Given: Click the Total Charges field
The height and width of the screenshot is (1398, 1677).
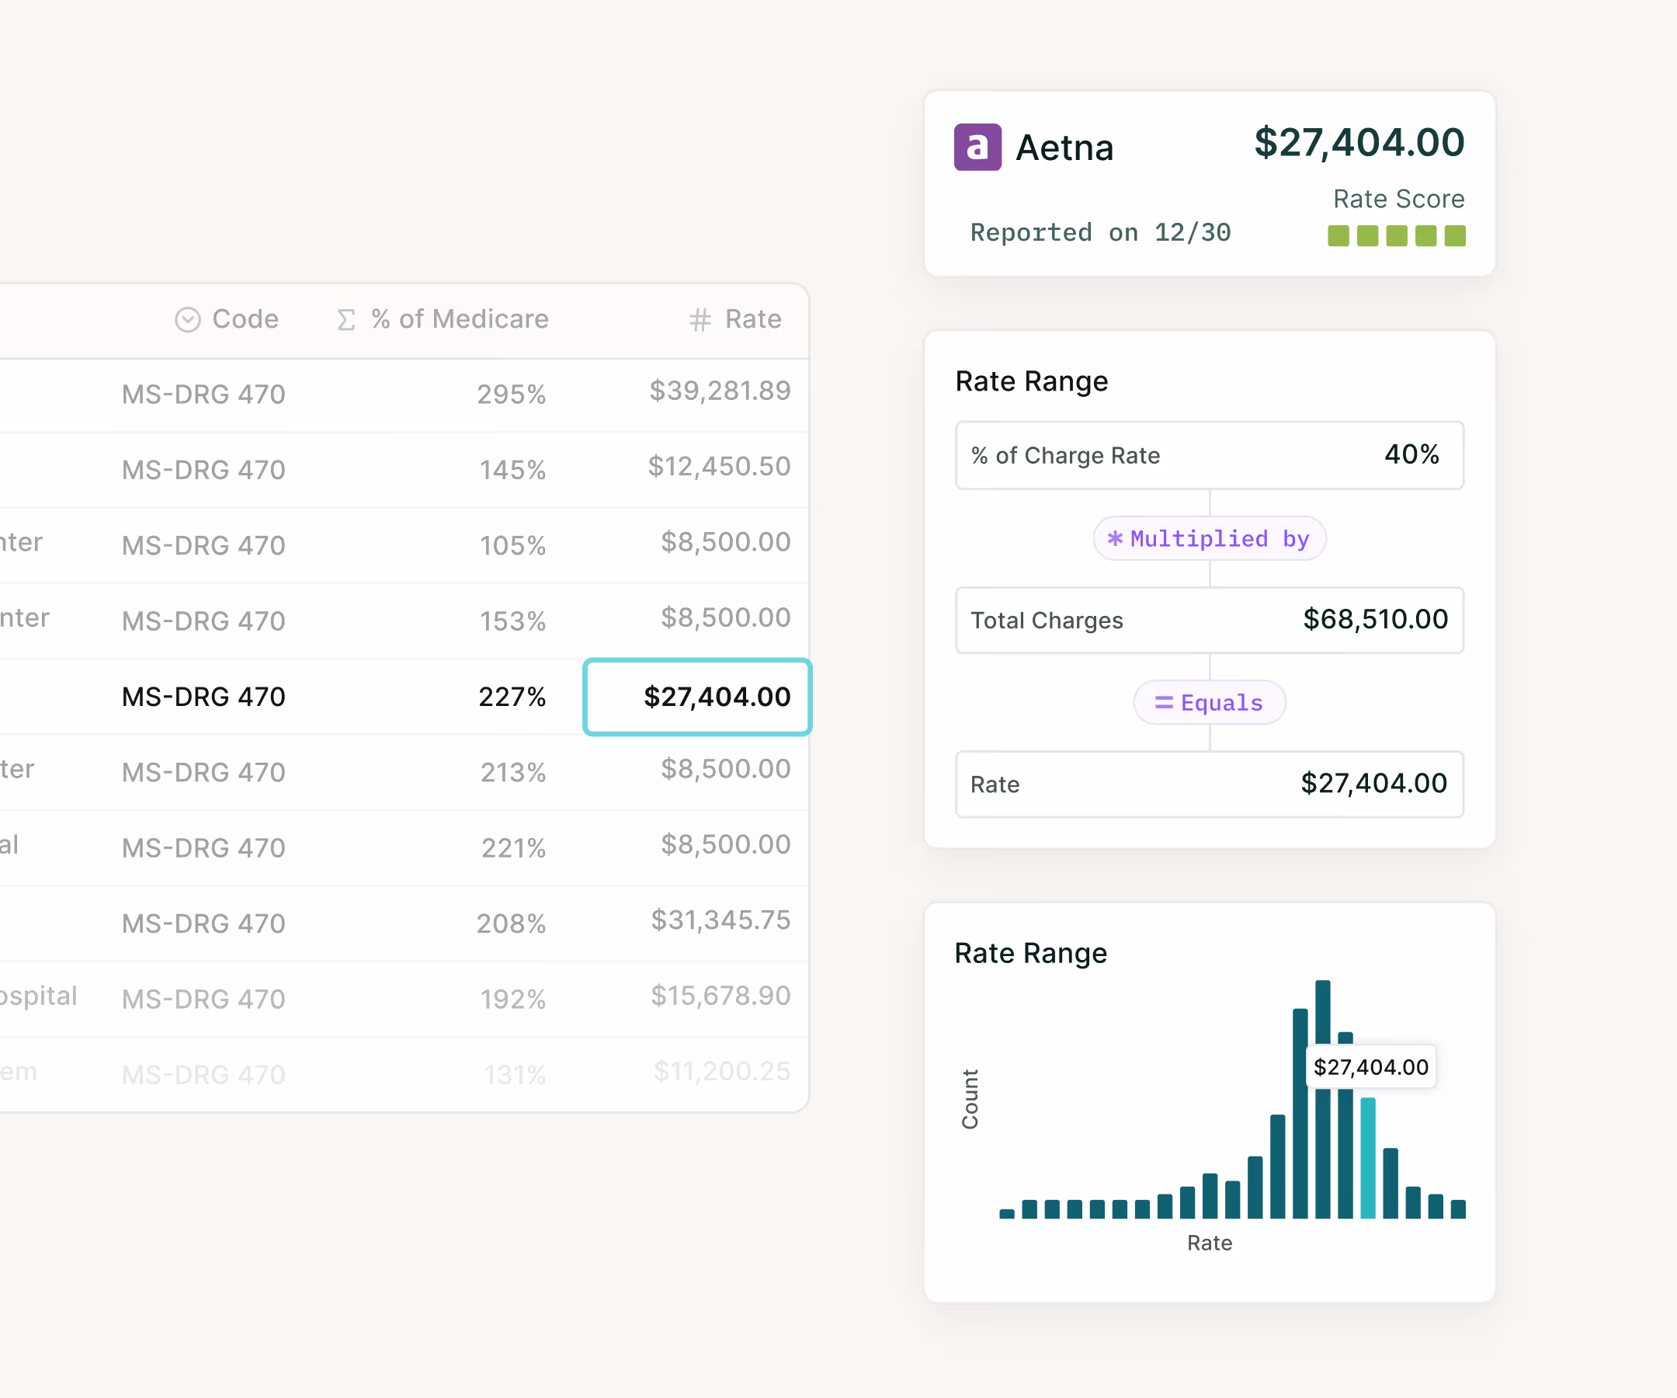Looking at the screenshot, I should (x=1209, y=620).
